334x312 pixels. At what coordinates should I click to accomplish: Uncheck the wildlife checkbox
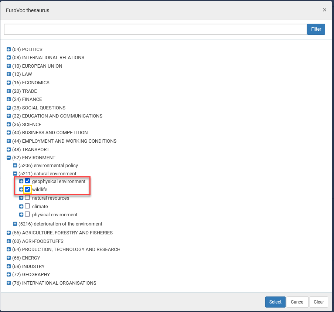click(x=27, y=189)
